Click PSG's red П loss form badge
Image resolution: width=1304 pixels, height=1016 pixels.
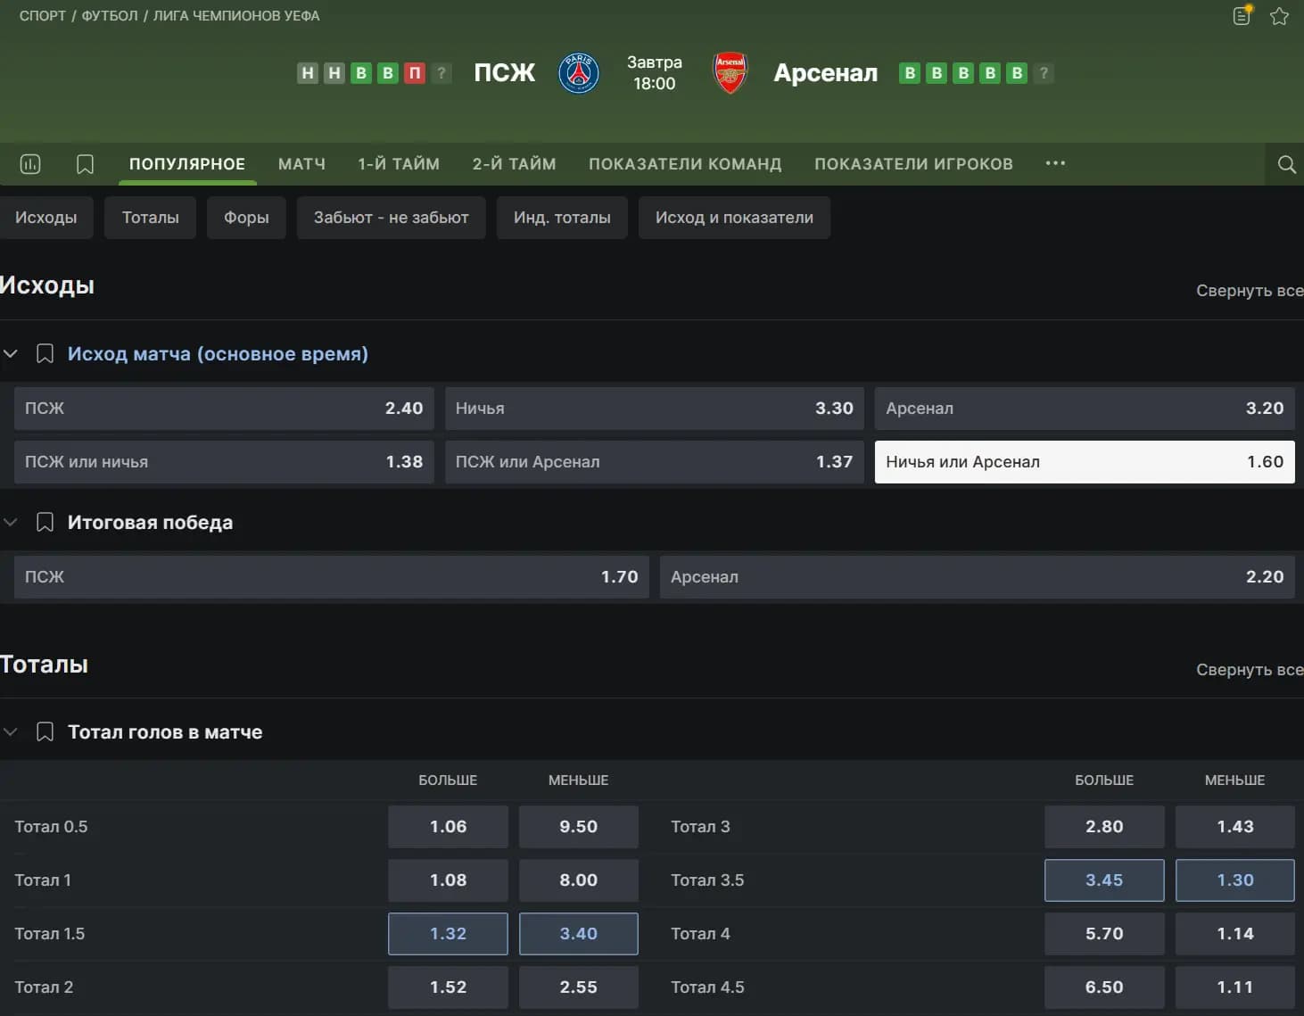point(415,73)
